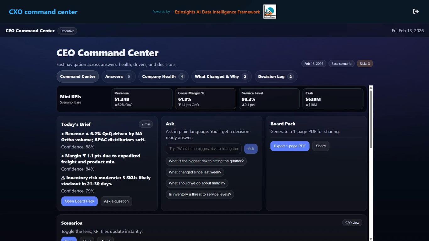The height and width of the screenshot is (241, 429).
Task: Click the Feb 13, 2026 date badge
Action: click(314, 63)
